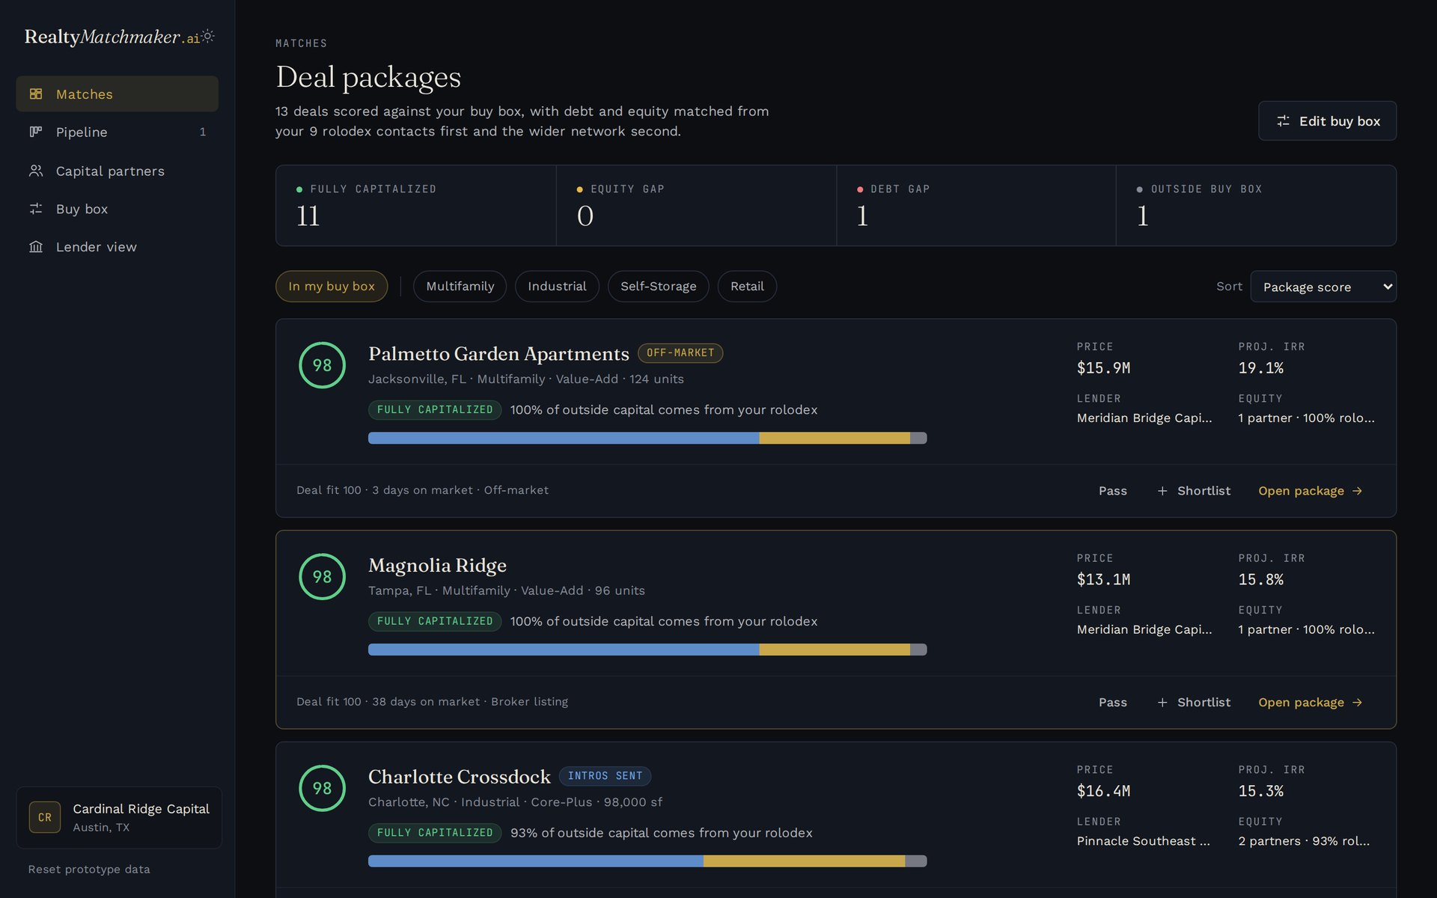Click plus icon for Palmetto Garden Shortlist
This screenshot has height=898, width=1437.
(1162, 491)
